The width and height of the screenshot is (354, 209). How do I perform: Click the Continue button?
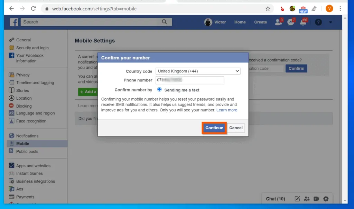[214, 128]
